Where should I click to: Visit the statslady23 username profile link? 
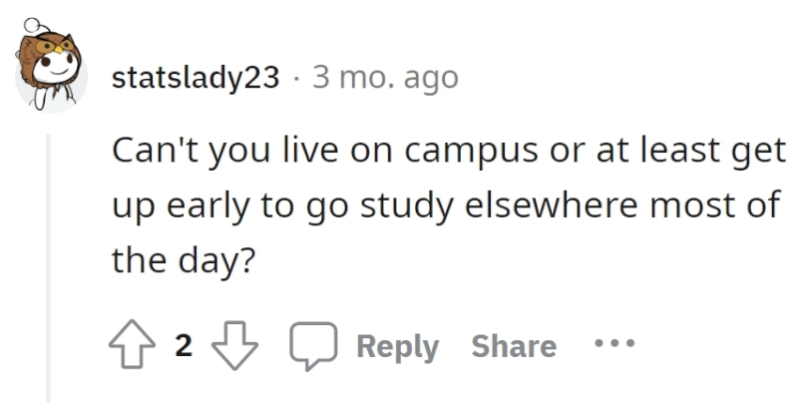(196, 78)
